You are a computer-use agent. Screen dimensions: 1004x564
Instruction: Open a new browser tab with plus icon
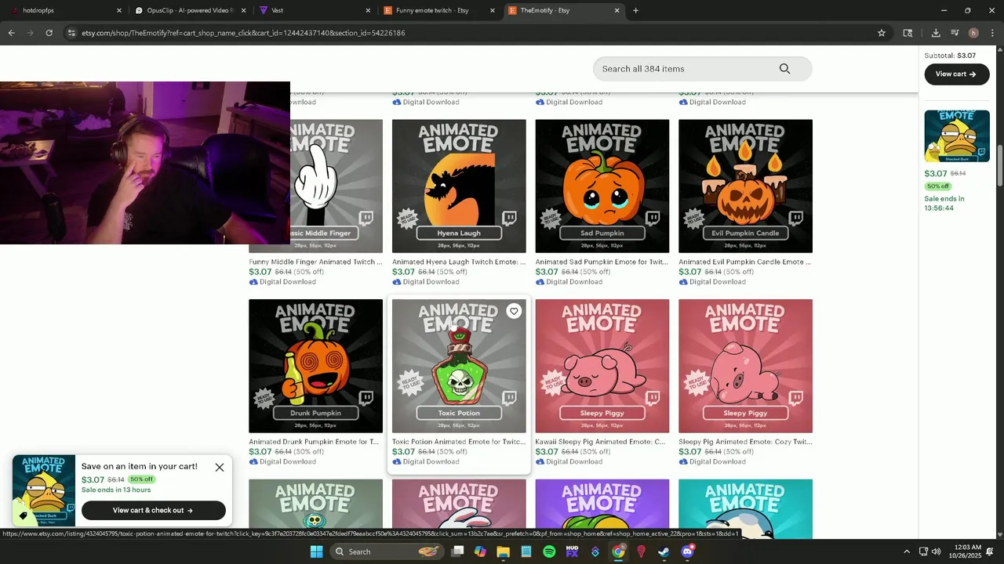[x=635, y=11]
